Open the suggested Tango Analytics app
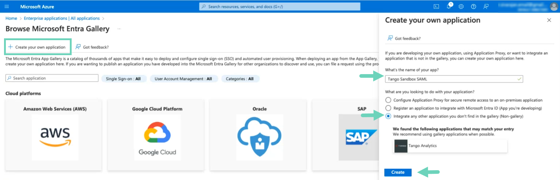 450,146
